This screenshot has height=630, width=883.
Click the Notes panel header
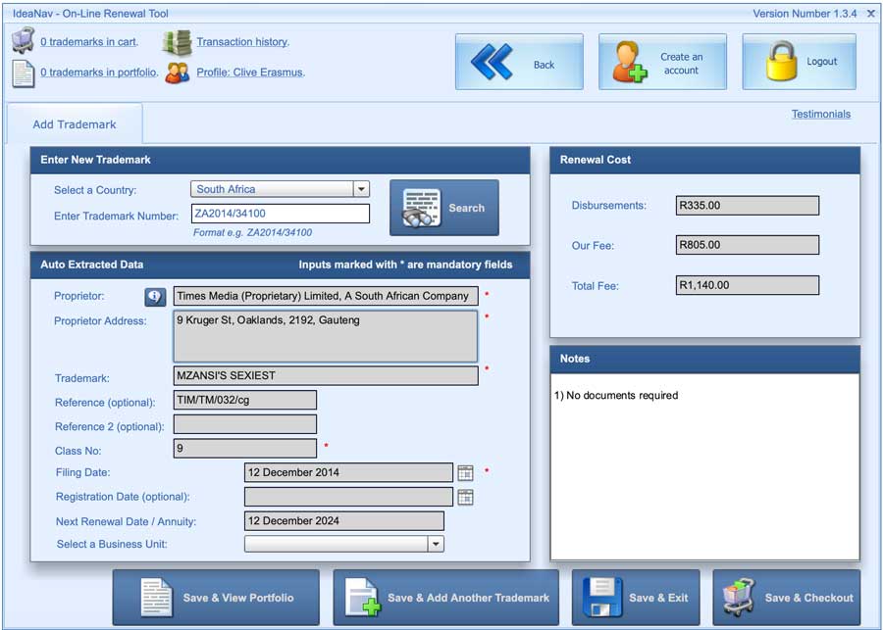point(704,359)
